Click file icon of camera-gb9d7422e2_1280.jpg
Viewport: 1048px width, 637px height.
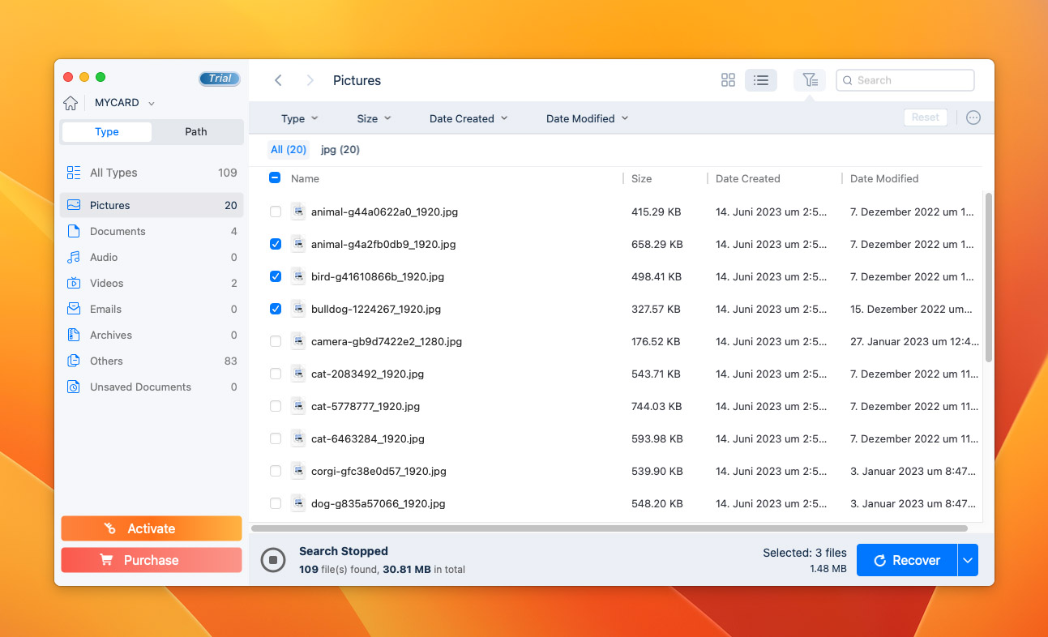point(298,341)
